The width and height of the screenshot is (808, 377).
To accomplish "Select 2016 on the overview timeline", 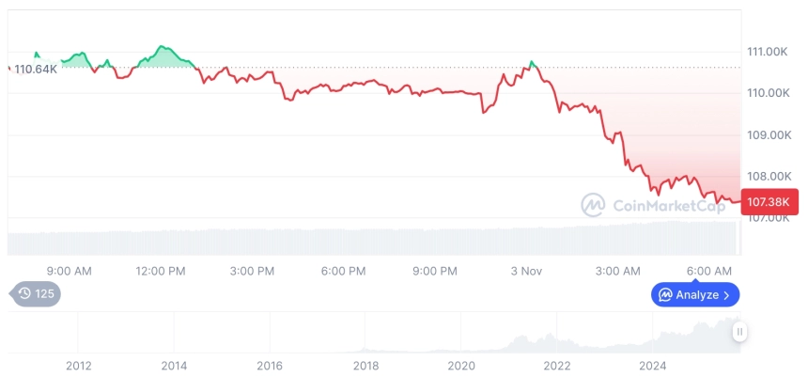I will (x=270, y=365).
